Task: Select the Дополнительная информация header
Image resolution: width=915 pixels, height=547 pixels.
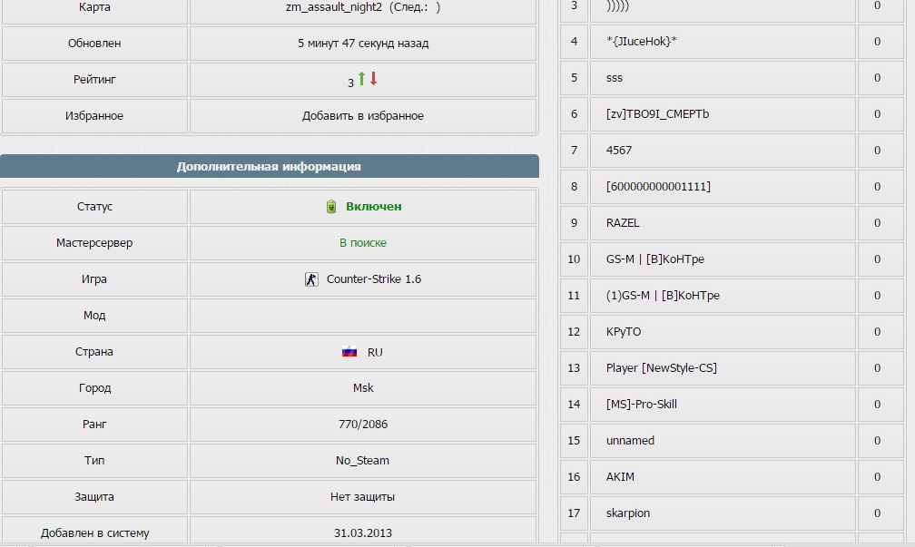Action: click(x=269, y=166)
